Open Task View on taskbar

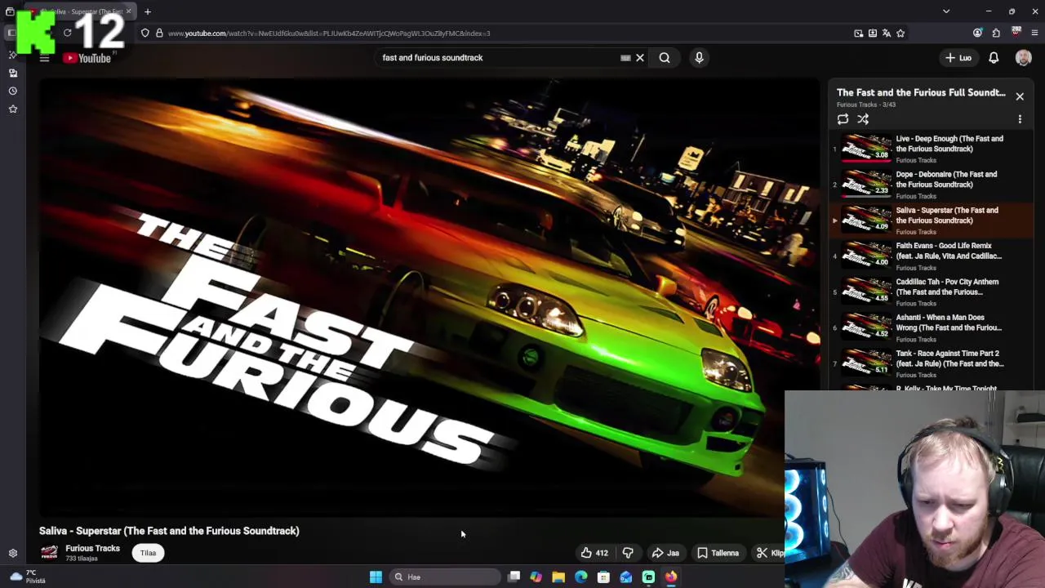click(514, 577)
